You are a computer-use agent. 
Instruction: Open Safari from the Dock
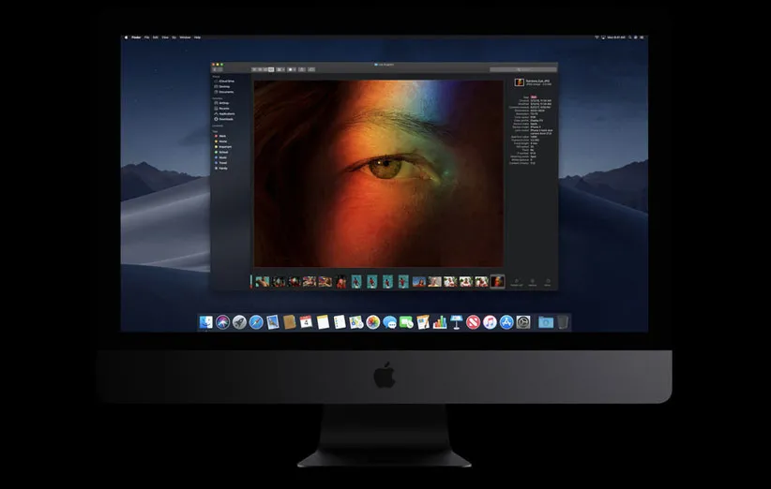tap(256, 322)
